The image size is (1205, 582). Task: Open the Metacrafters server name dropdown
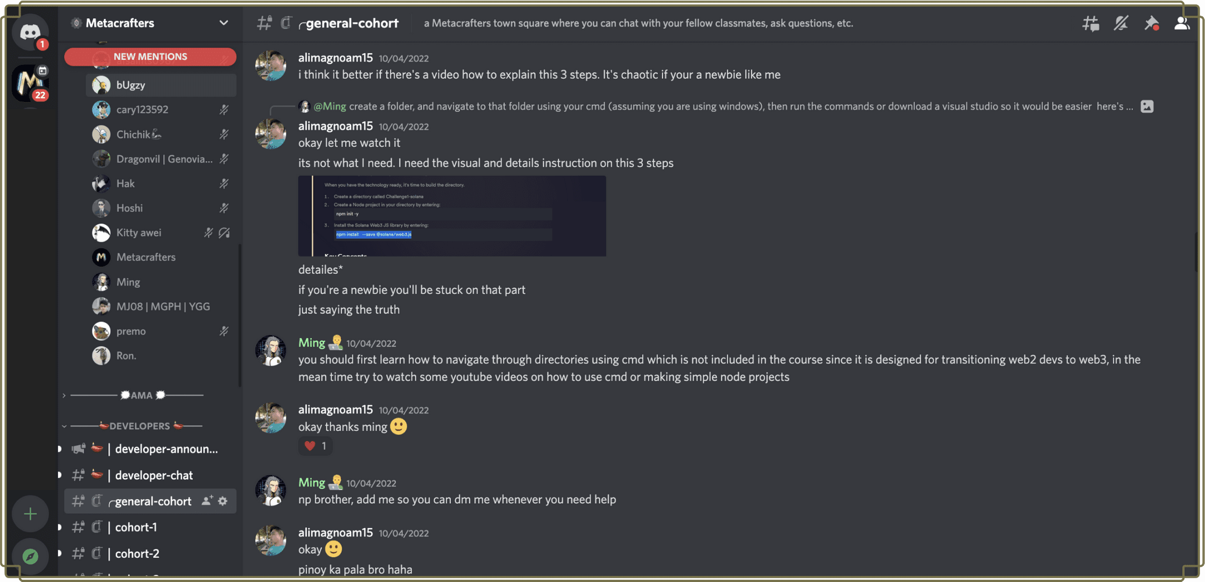click(x=224, y=23)
